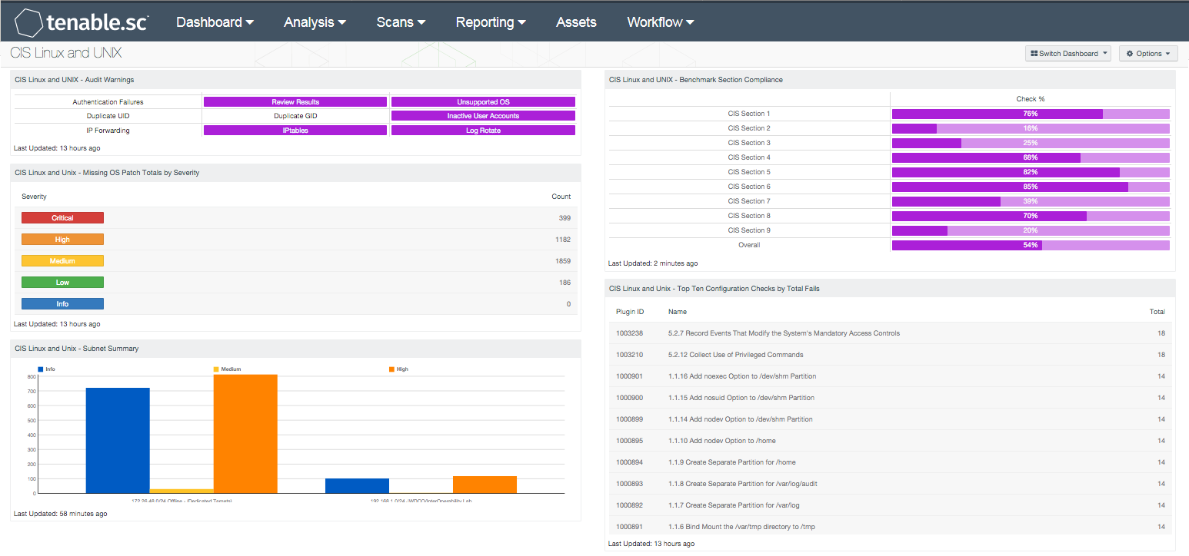Click the gear icon in Options

(x=1130, y=54)
